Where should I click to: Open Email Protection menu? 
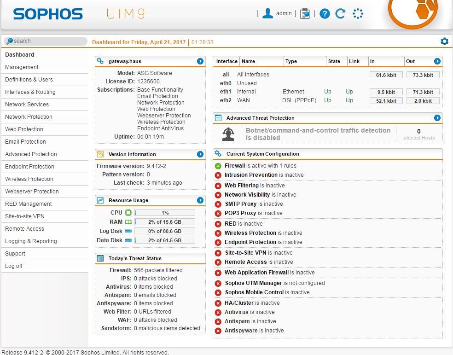tap(45, 141)
